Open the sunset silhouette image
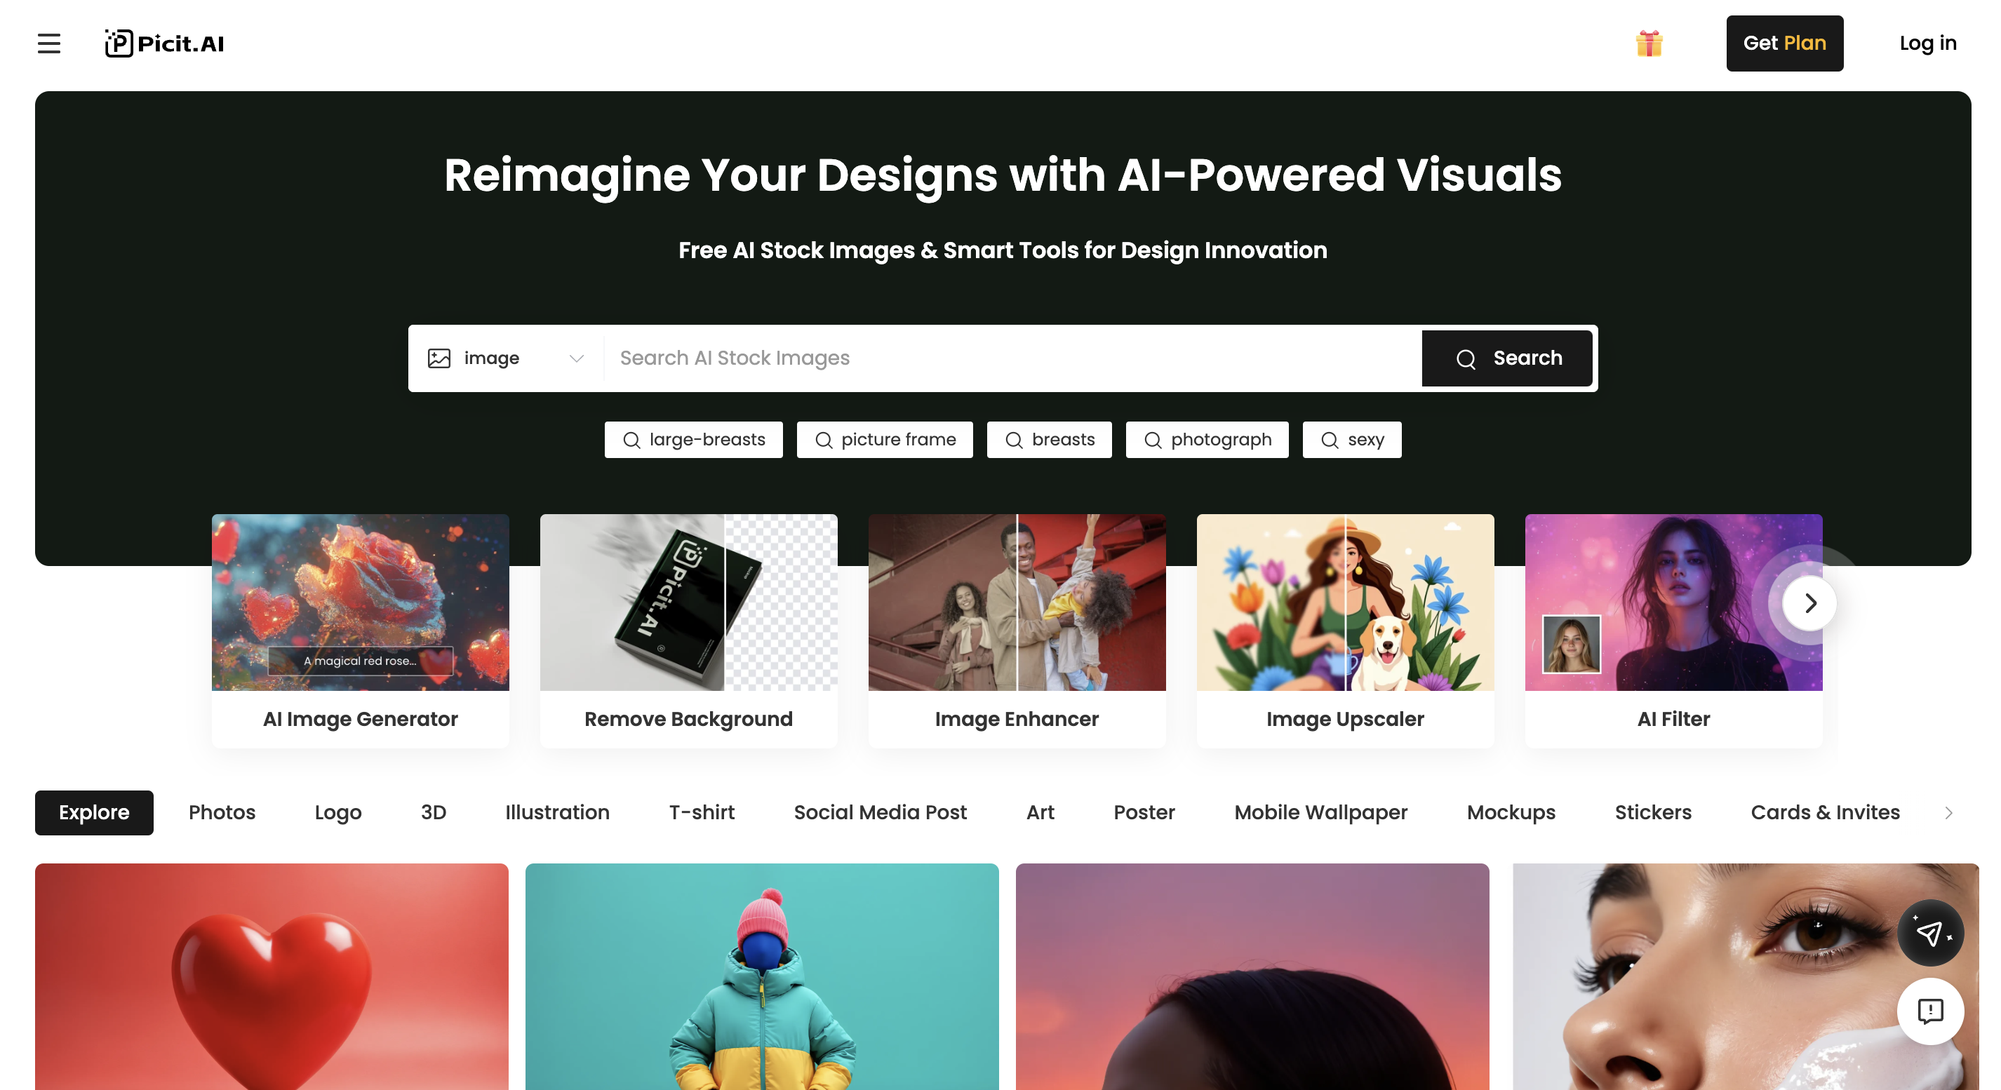Screen dimensions: 2001x1090 coord(1252,976)
